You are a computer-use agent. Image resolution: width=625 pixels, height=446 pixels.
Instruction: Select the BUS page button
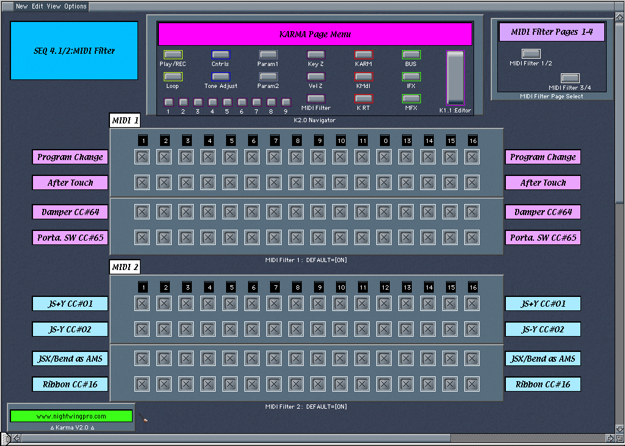pyautogui.click(x=411, y=55)
